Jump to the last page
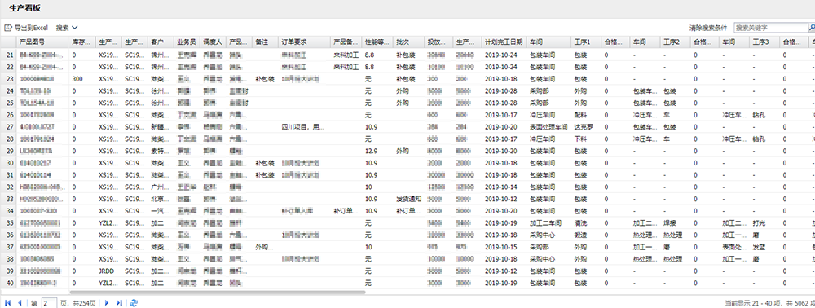This screenshot has width=815, height=308. [119, 303]
